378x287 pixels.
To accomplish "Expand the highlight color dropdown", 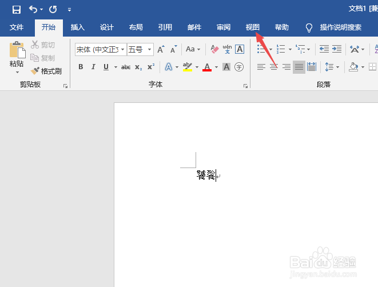I will click(197, 67).
